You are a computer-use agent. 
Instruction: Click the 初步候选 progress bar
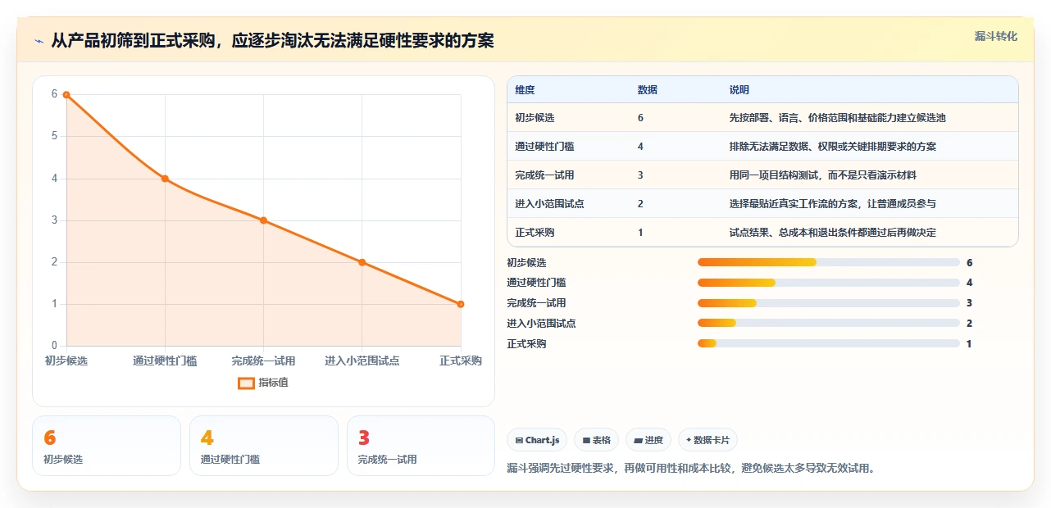click(x=828, y=262)
